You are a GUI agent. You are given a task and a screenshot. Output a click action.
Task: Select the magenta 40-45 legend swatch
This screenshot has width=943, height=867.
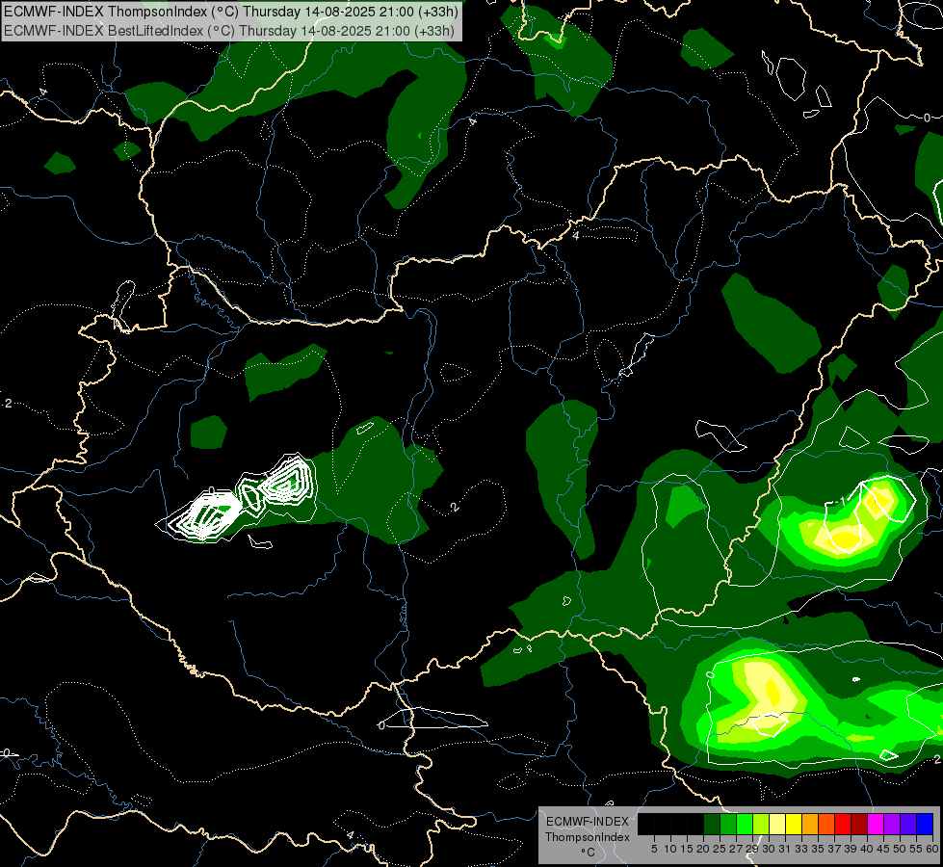point(876,824)
